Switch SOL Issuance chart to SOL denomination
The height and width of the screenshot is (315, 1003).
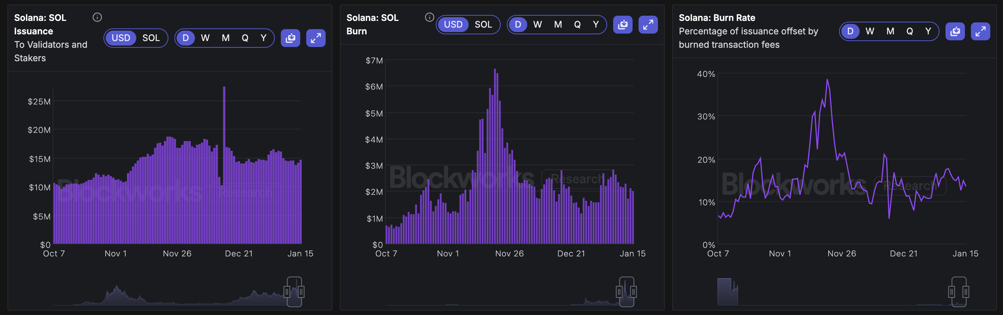(151, 38)
